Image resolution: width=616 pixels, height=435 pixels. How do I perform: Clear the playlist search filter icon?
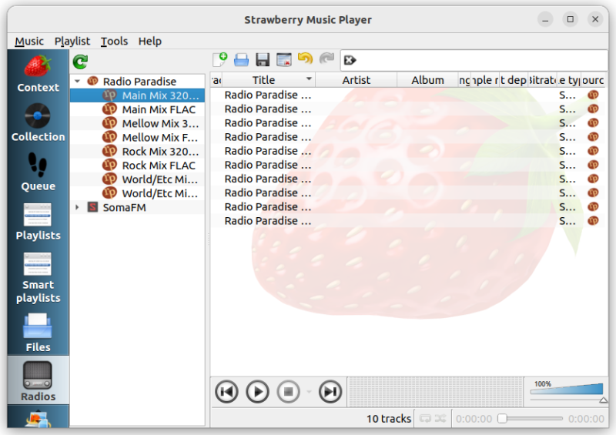tap(350, 60)
